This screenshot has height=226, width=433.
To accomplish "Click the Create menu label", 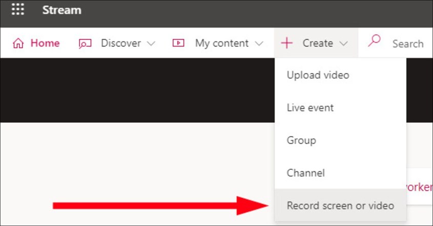I will pyautogui.click(x=318, y=43).
